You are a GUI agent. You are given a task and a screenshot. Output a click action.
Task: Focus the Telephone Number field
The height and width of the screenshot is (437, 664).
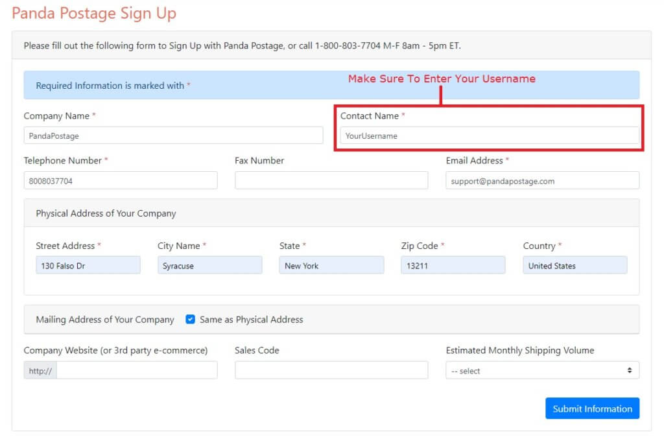[x=121, y=181]
